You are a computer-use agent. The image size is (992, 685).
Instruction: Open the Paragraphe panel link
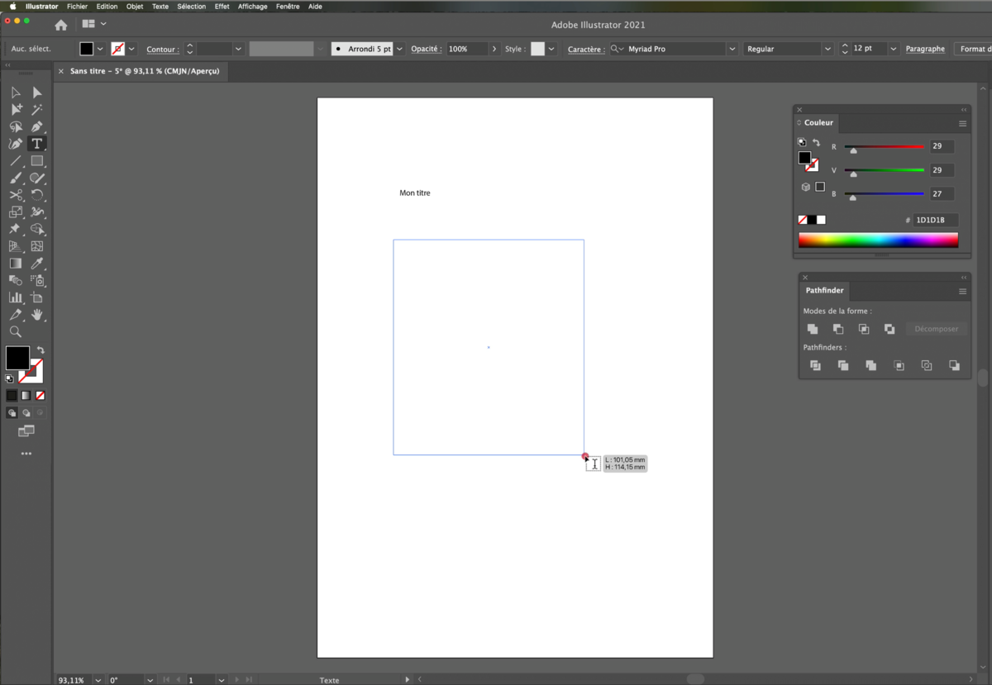(x=925, y=49)
